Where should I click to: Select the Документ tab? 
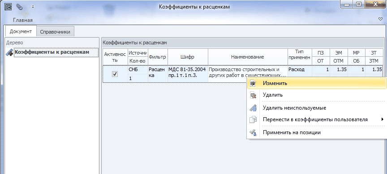coord(21,31)
